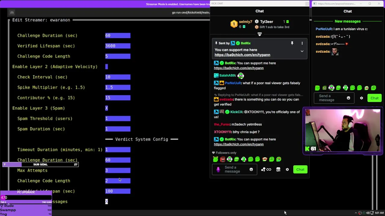Click the Spam Threshold (users) field

[118, 118]
